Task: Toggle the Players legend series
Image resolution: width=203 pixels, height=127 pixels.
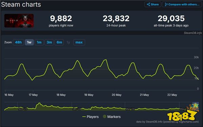Action: pyautogui.click(x=90, y=117)
